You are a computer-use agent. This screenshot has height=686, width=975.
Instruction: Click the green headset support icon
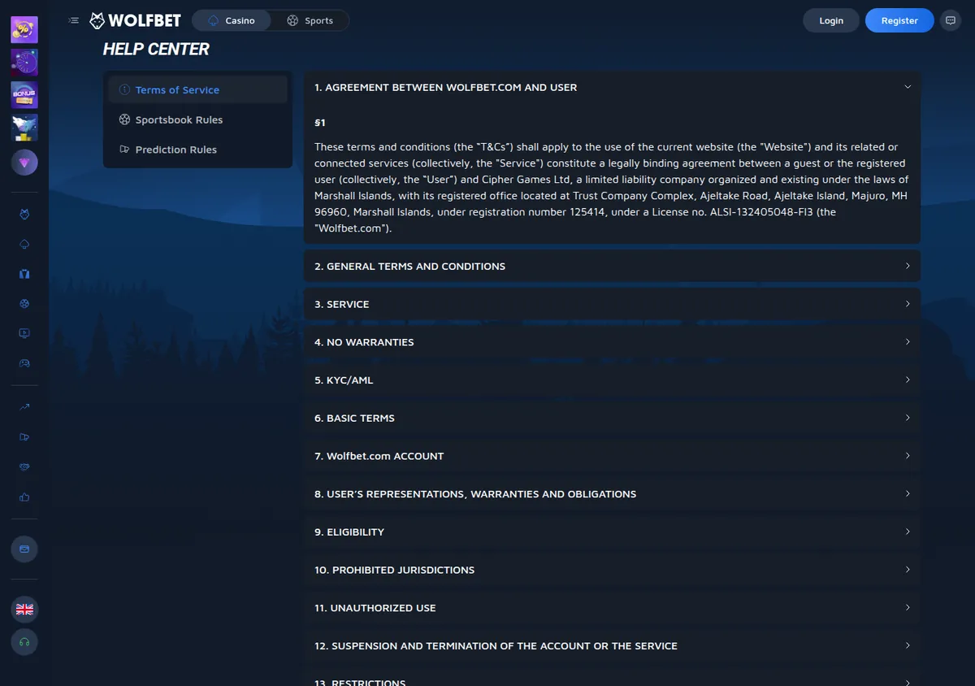(24, 642)
